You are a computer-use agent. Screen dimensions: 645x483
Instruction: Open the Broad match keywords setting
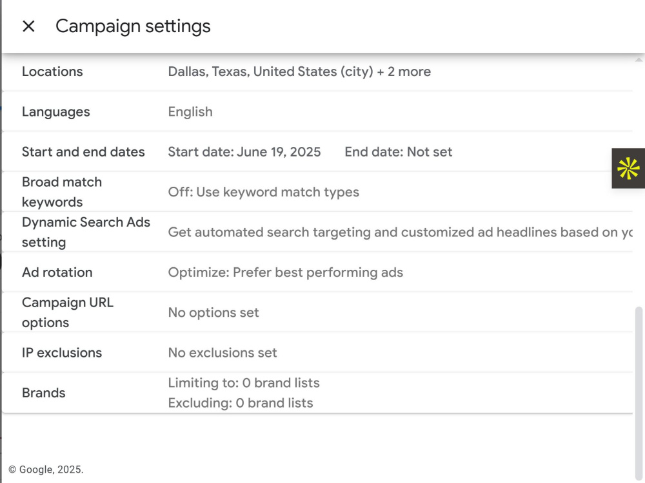[317, 192]
